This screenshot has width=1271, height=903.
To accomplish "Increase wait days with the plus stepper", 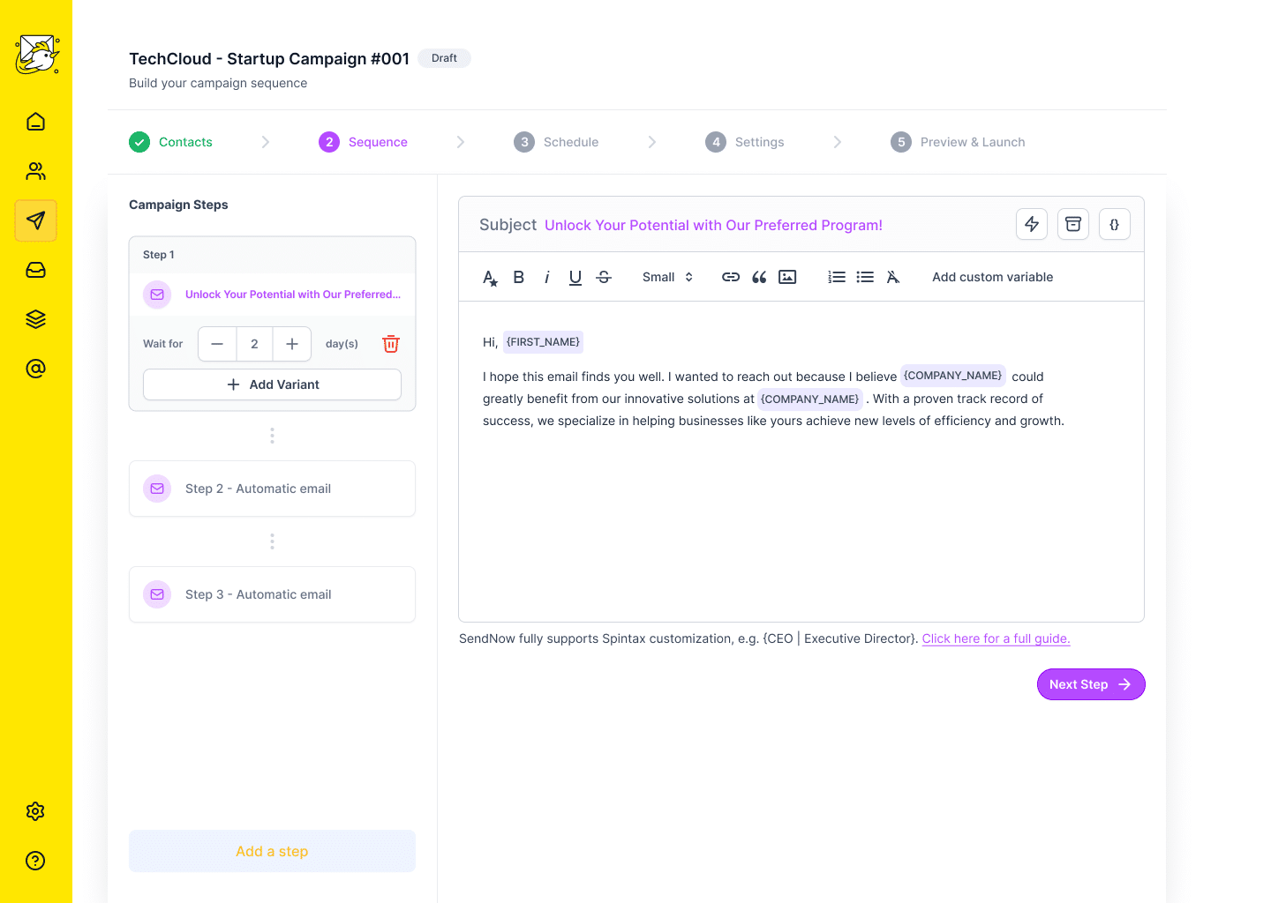I will point(292,344).
